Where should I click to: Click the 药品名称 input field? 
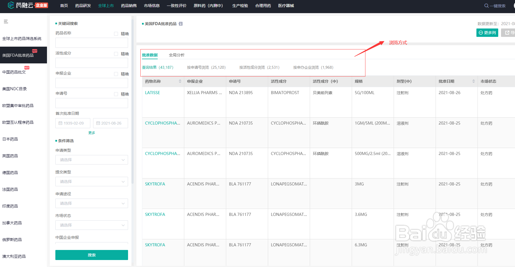(92, 43)
